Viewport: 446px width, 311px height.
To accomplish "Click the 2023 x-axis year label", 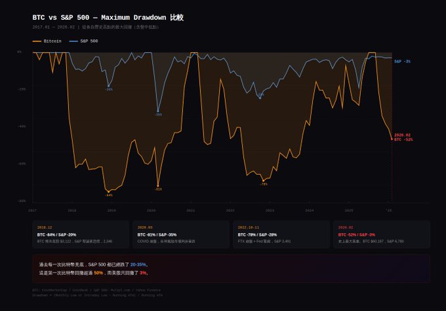I will (x=270, y=211).
